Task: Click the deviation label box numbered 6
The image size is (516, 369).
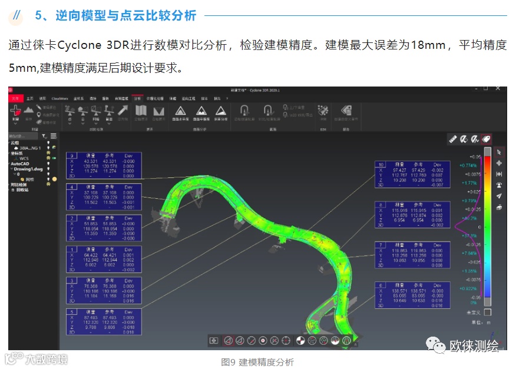Action: click(412, 295)
